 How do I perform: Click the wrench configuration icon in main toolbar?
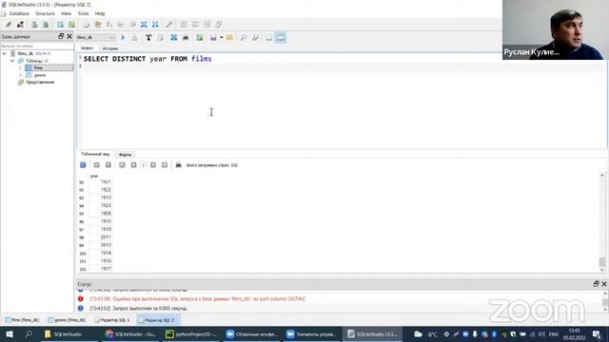[x=169, y=25]
